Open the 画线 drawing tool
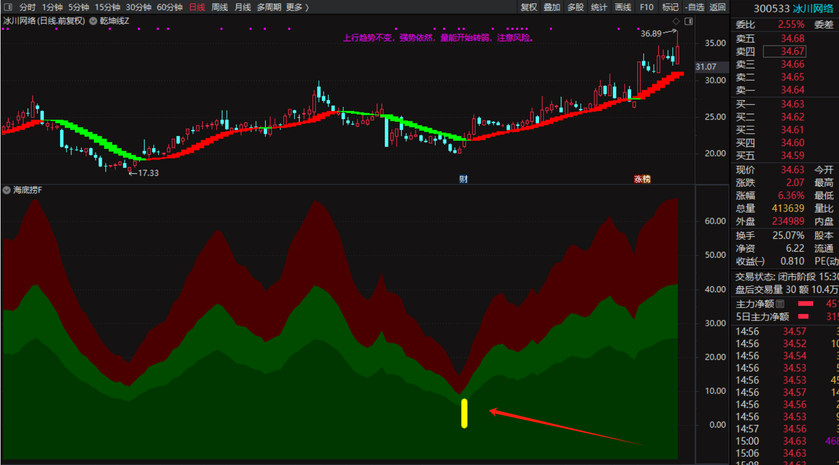 point(623,7)
